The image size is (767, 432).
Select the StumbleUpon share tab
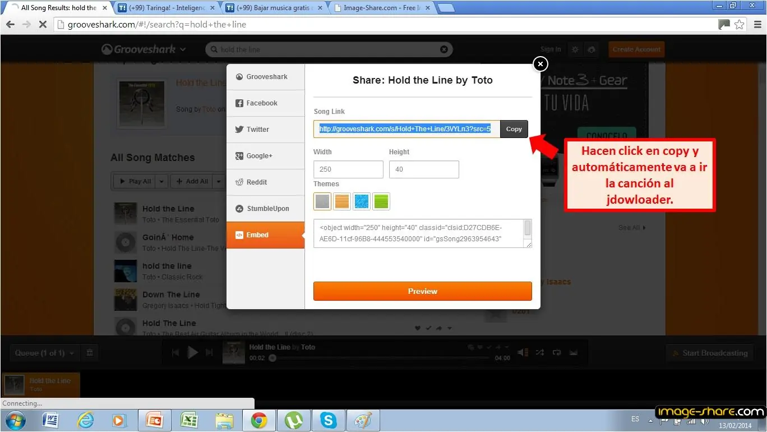(x=266, y=209)
